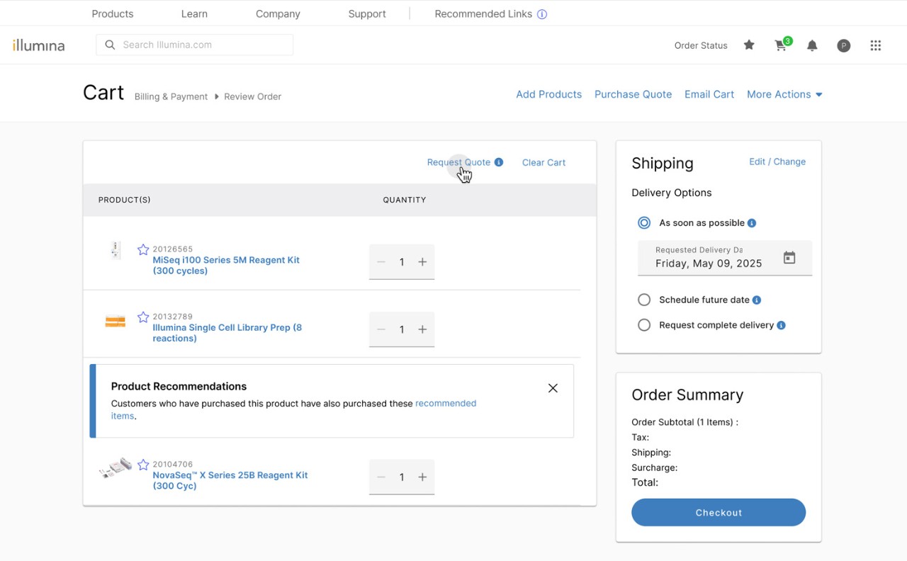Open the Support menu
Screen dimensions: 907x561
[367, 14]
